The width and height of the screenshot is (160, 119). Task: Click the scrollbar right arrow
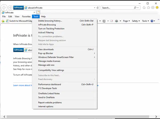156,117
